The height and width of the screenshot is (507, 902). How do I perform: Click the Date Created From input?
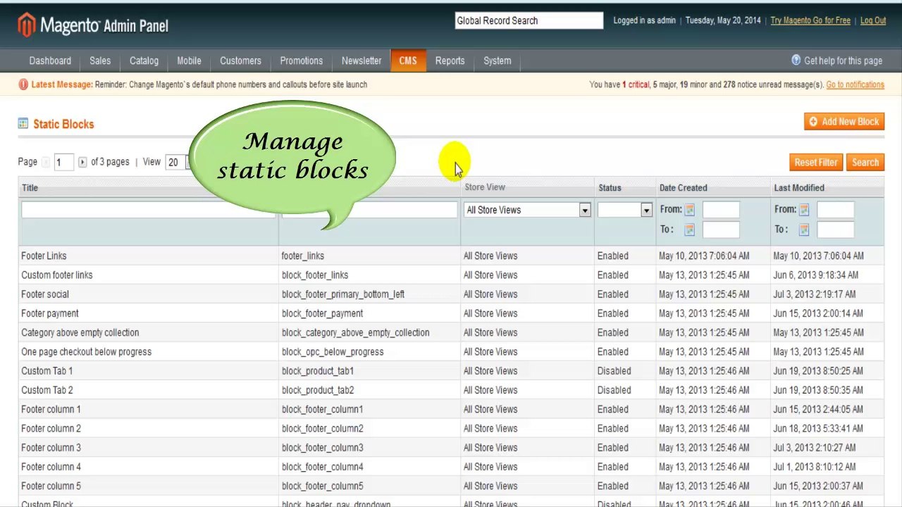point(721,209)
